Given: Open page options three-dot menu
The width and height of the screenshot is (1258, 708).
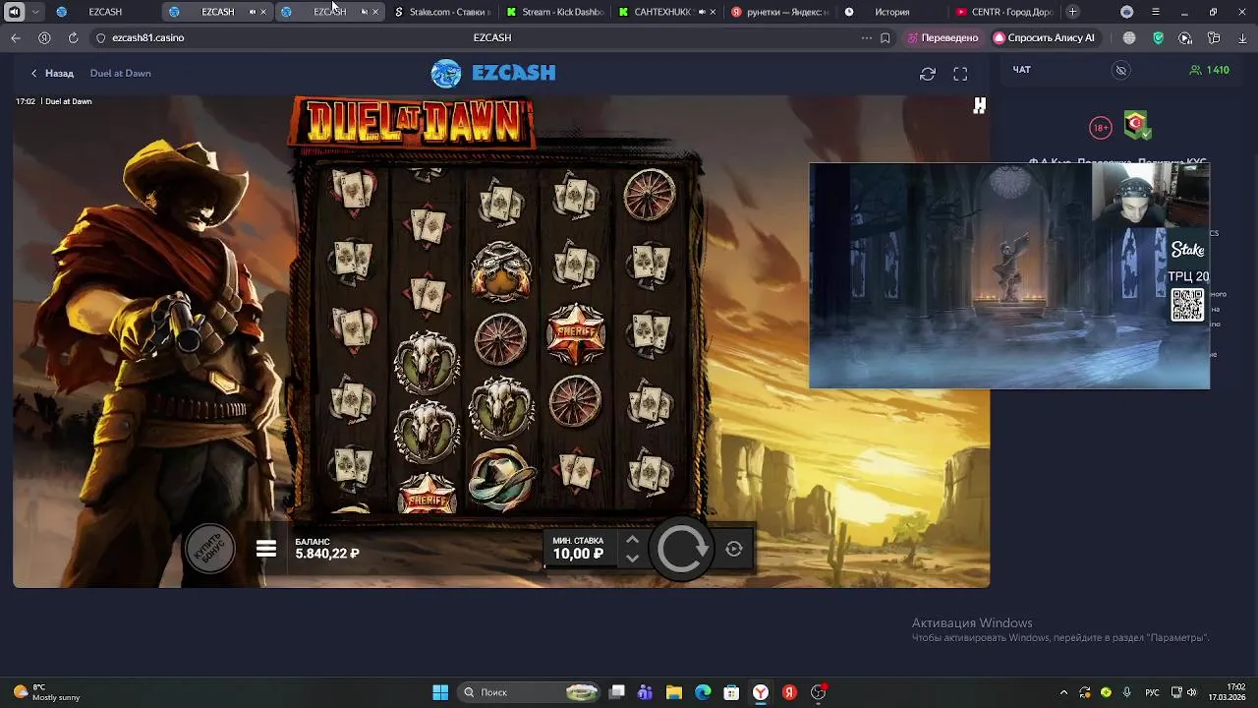Looking at the screenshot, I should [x=866, y=37].
